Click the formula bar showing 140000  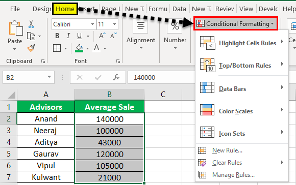161,77
